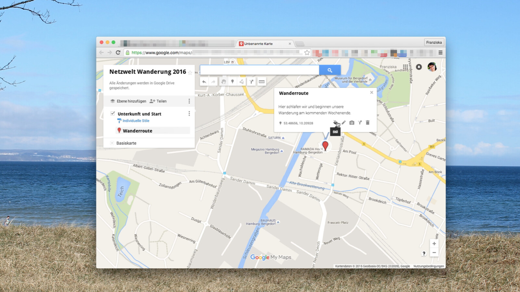Select the draw line tool
520x292 pixels.
tap(242, 82)
